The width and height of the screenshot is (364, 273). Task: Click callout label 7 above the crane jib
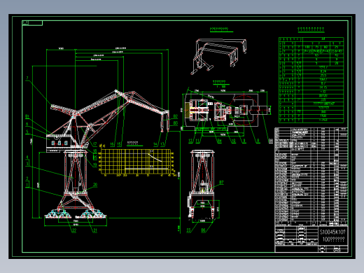(x=27, y=78)
